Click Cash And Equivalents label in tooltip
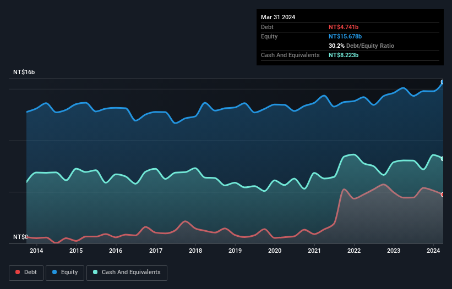452x289 pixels. 290,55
